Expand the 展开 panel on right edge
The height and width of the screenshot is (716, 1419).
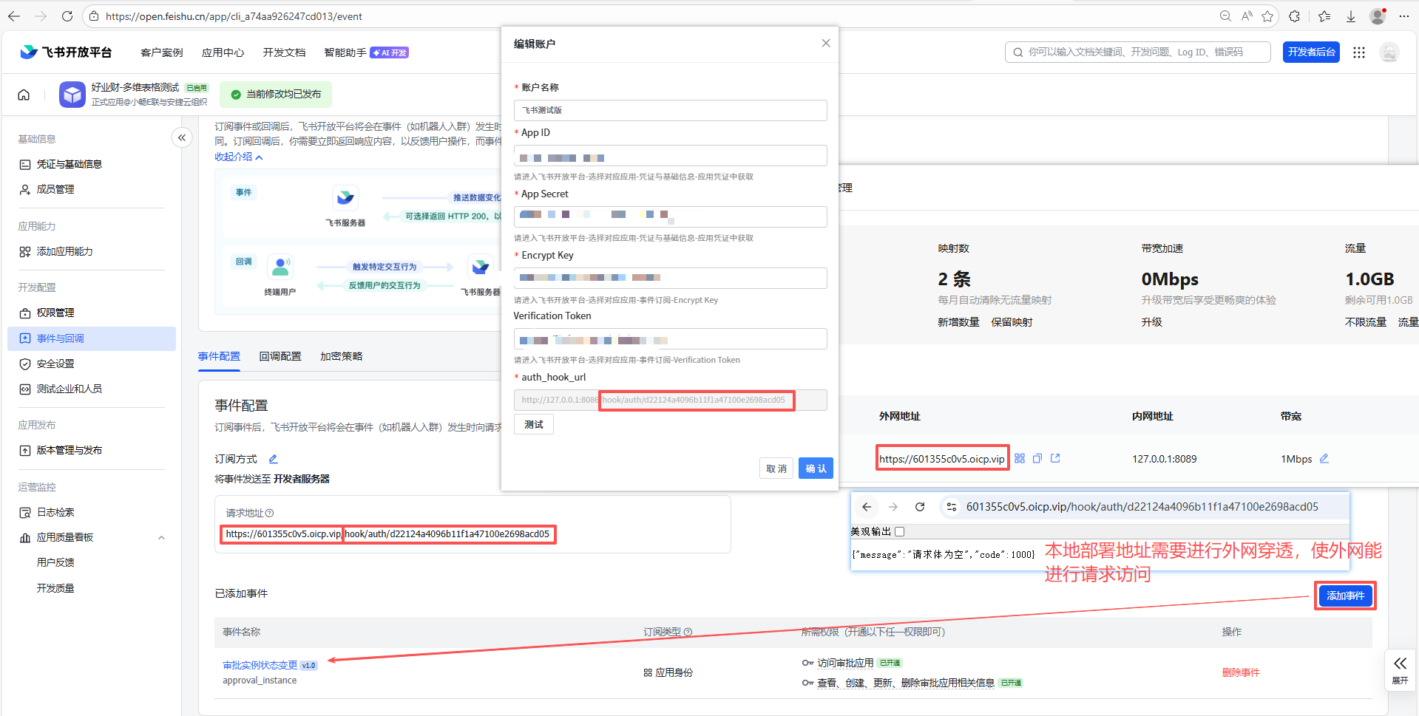(1400, 669)
